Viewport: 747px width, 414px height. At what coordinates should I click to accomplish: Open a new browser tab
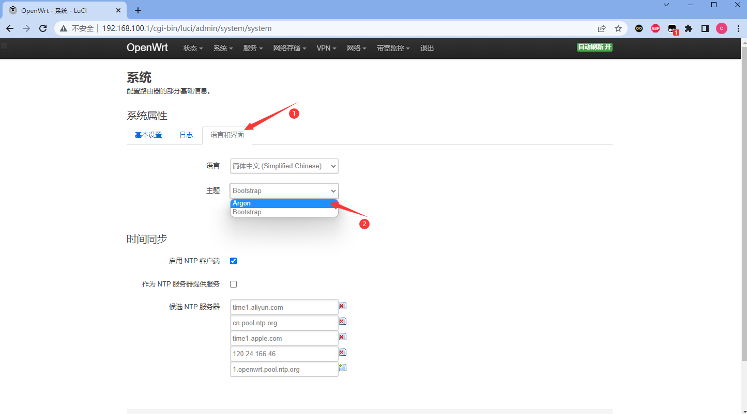(138, 10)
